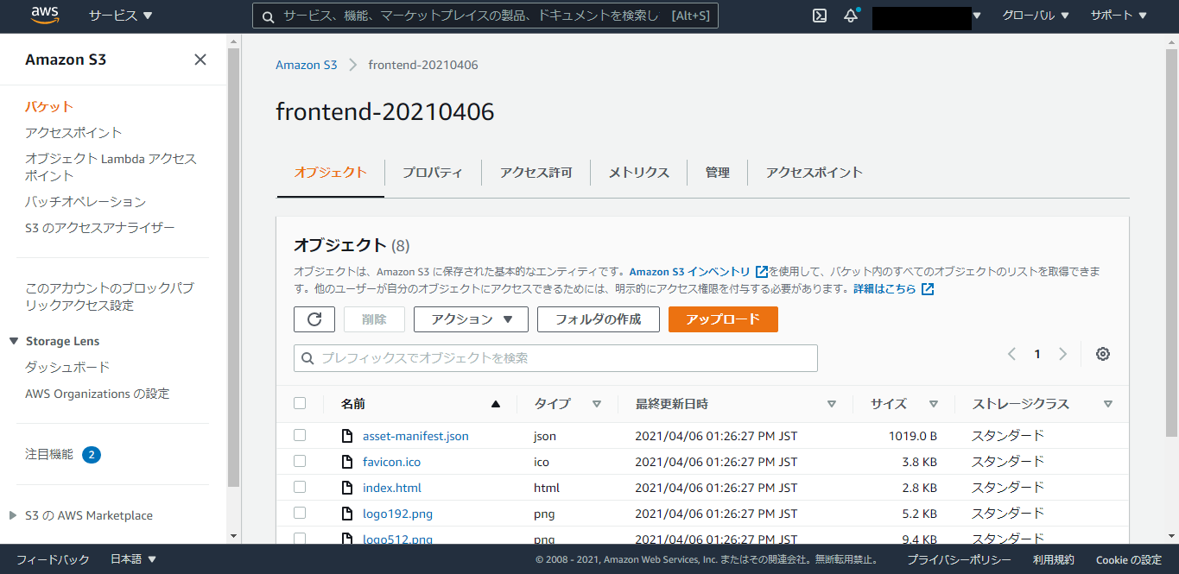Image resolution: width=1179 pixels, height=574 pixels.
Task: Click the フォルダの作成 button
Action: pos(599,319)
